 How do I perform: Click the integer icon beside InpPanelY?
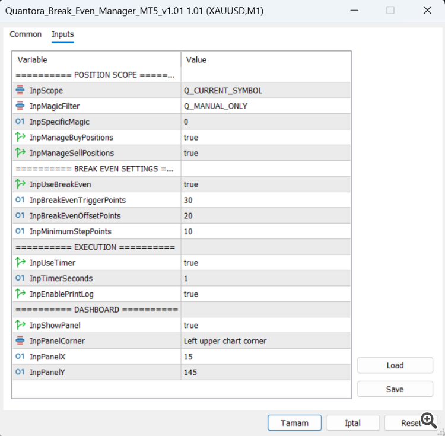(x=20, y=372)
